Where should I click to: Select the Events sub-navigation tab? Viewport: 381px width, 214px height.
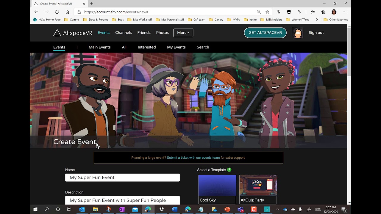tap(59, 47)
